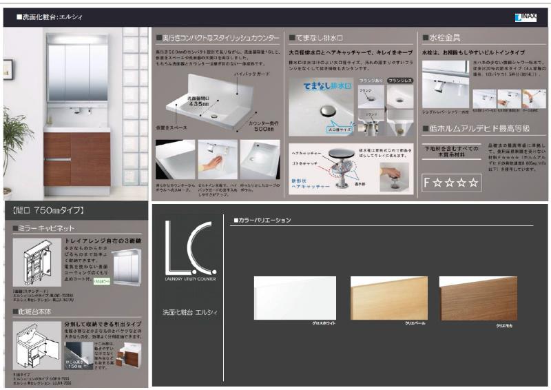The width and height of the screenshot is (551, 390).
Task: Click the INAX logo in the header
Action: pyautogui.click(x=525, y=17)
